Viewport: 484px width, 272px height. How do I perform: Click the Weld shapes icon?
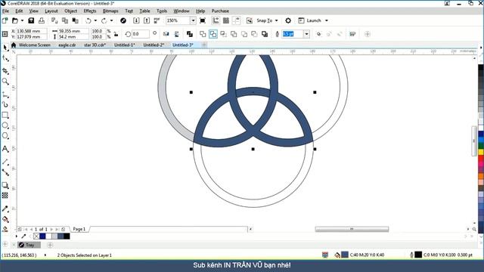point(203,34)
